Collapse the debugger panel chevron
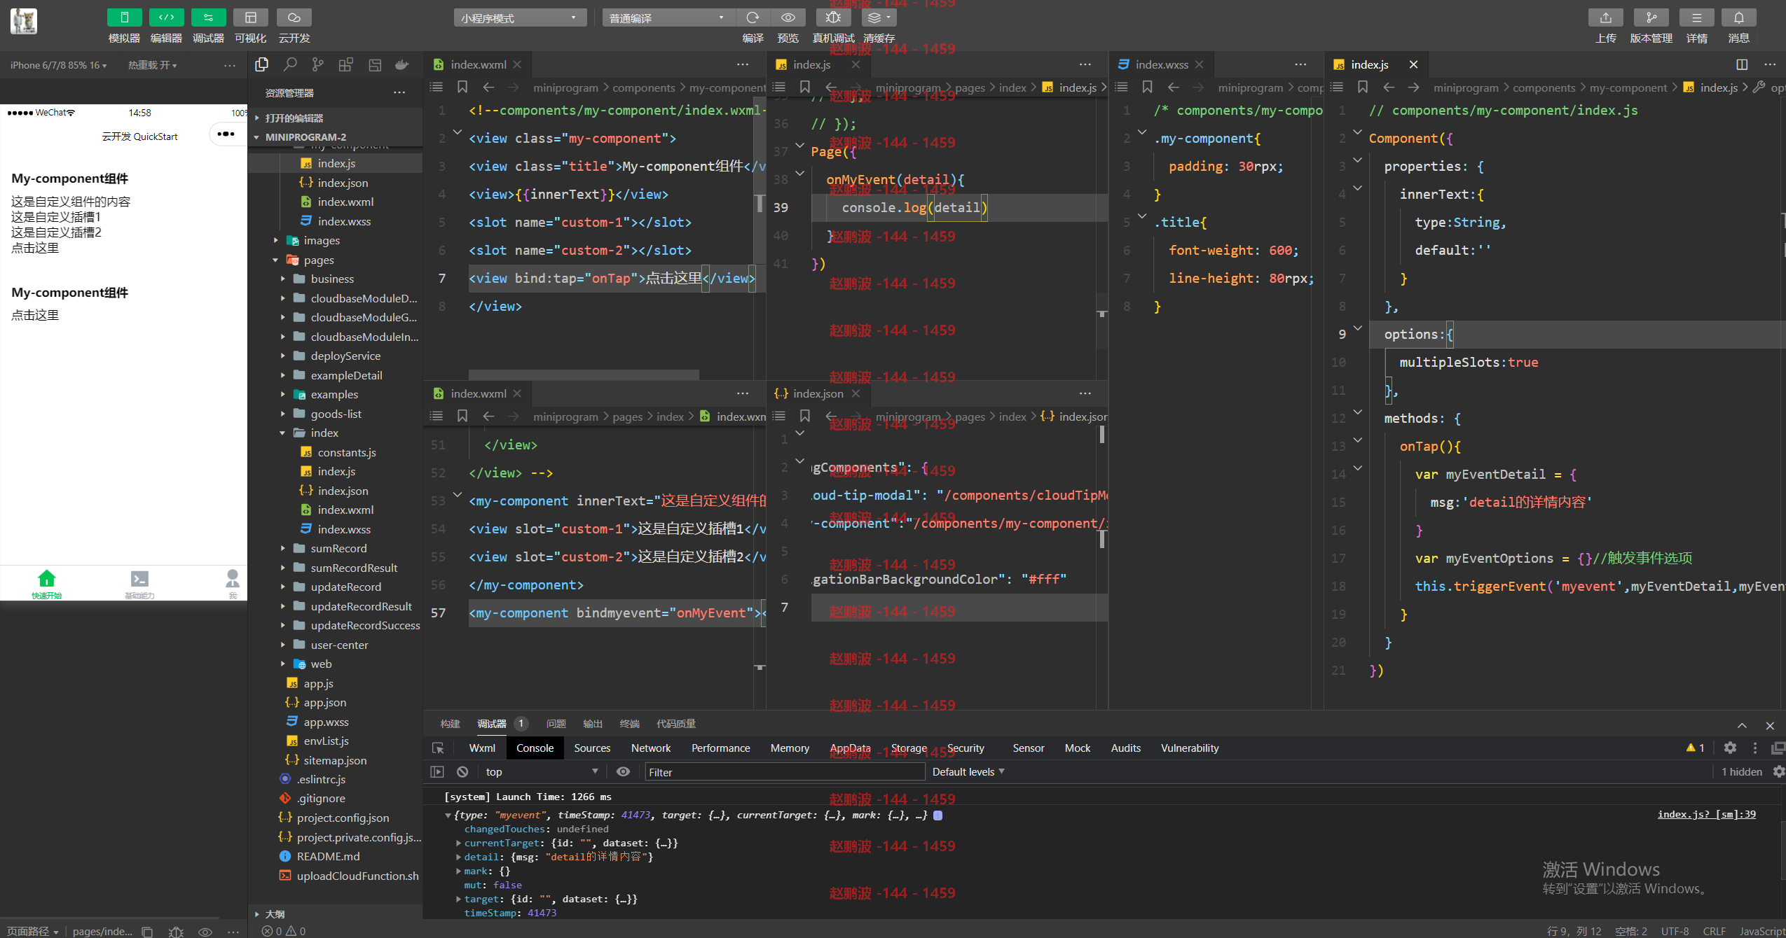The width and height of the screenshot is (1786, 938). click(1742, 725)
